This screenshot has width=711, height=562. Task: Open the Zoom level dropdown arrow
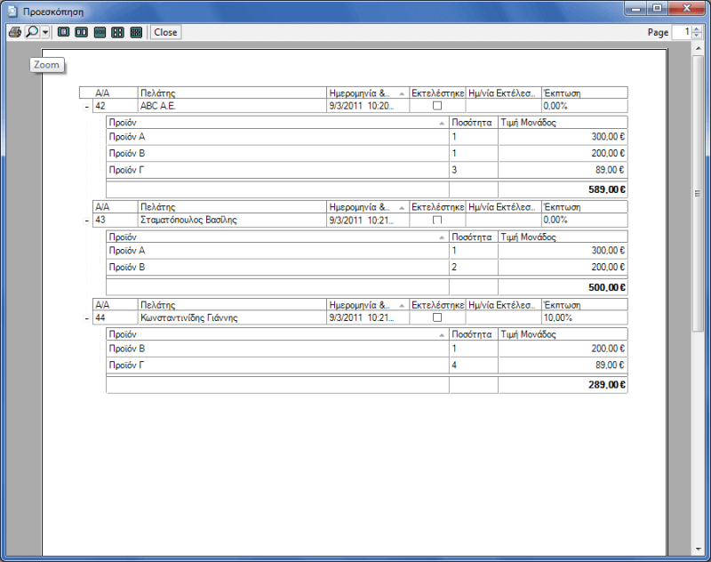click(45, 32)
